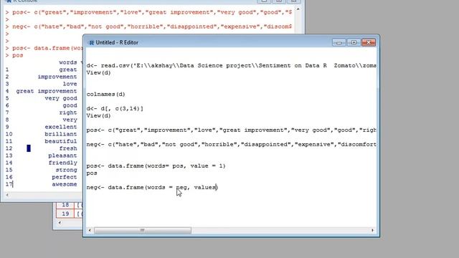The height and width of the screenshot is (258, 459).
Task: Click row 18 in the data viewer window
Action: pos(70,206)
